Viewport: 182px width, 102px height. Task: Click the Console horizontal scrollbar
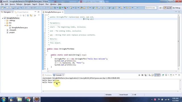(x=110, y=91)
